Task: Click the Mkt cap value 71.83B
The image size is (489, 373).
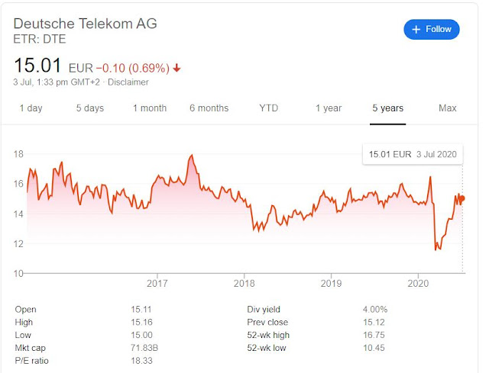Action: (x=144, y=348)
